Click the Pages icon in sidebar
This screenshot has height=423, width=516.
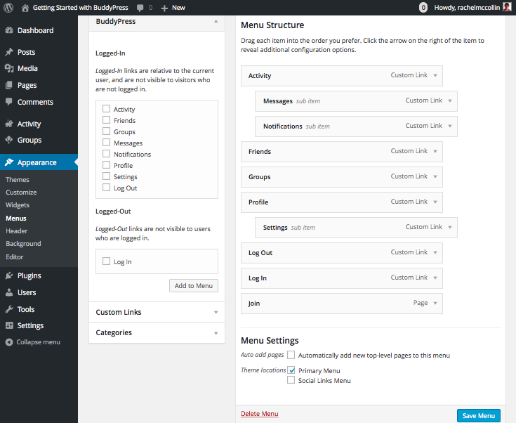[9, 85]
